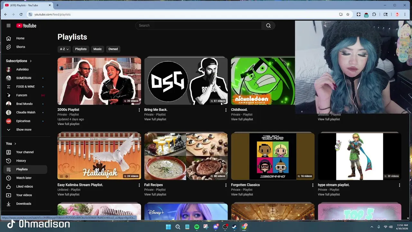Image resolution: width=412 pixels, height=232 pixels.
Task: Bookmark this page with the star icon
Action: [x=348, y=15]
